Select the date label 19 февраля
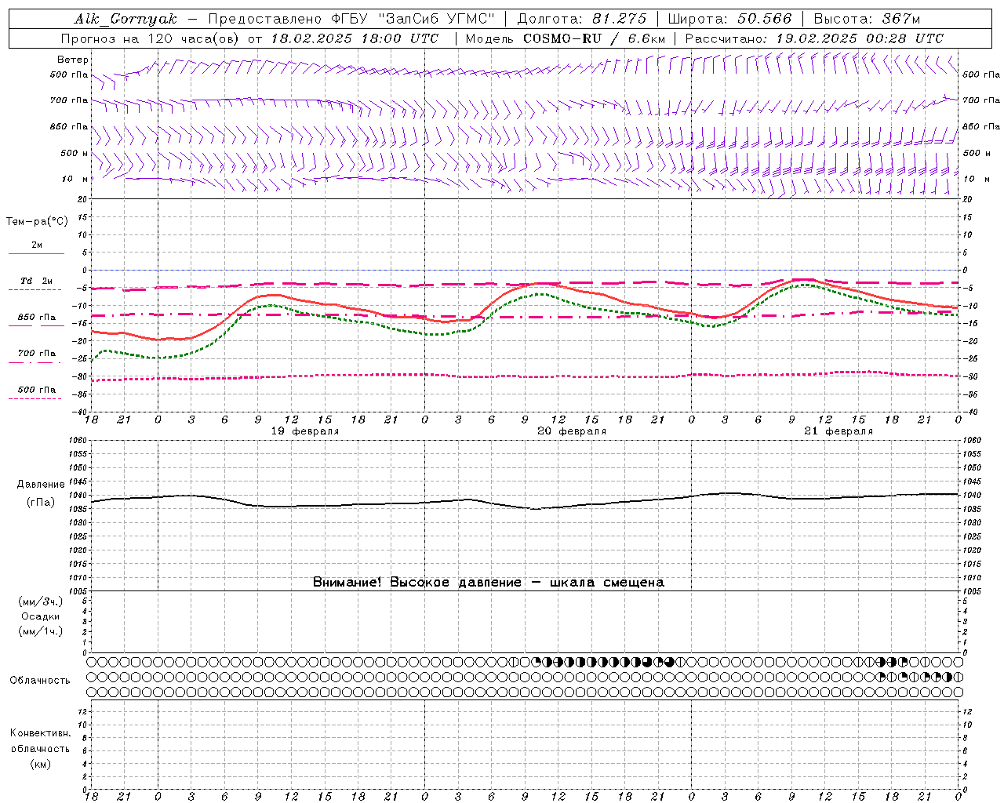 pyautogui.click(x=305, y=431)
